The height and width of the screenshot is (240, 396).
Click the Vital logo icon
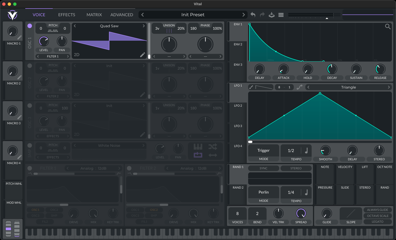pyautogui.click(x=12, y=15)
